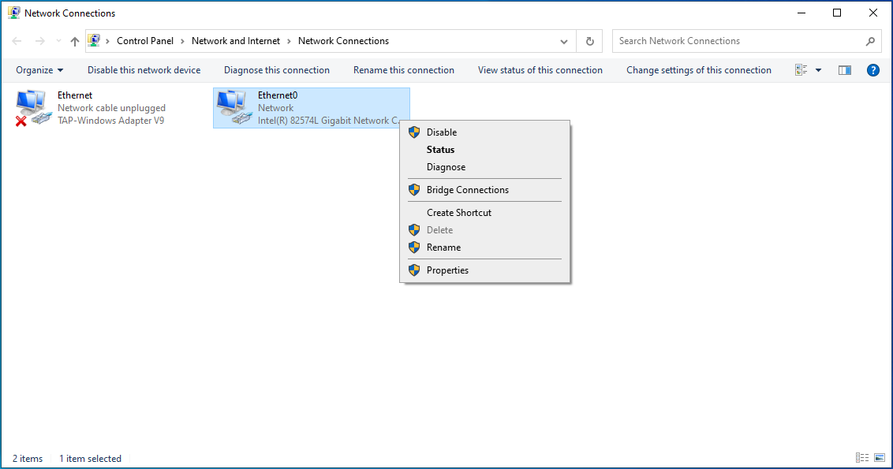Click the search magnifier icon

(x=870, y=40)
